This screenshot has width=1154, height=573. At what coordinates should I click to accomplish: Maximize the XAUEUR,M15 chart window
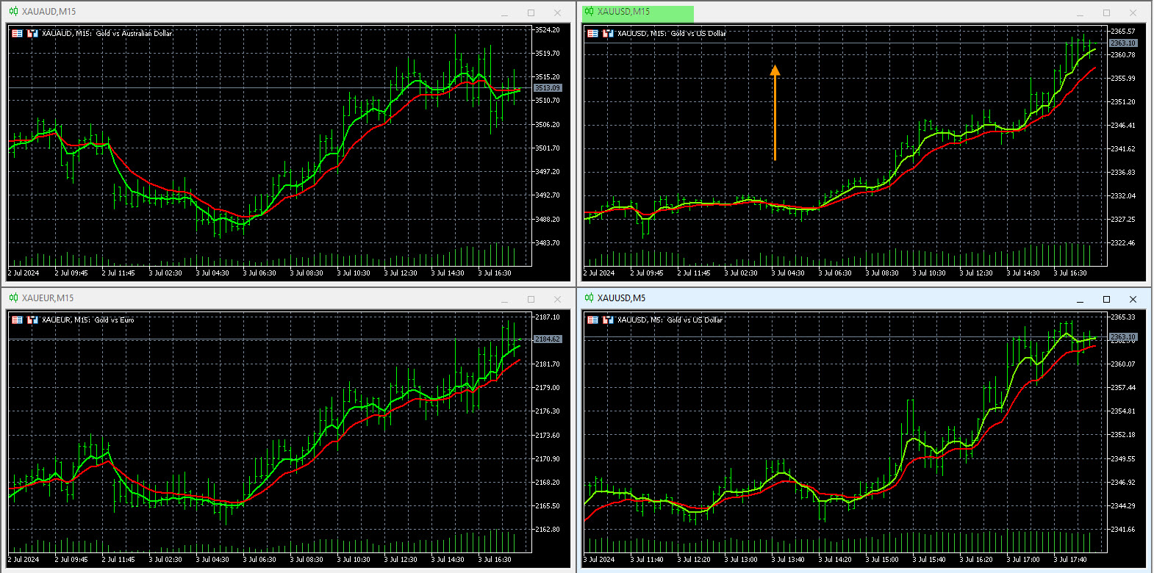click(531, 299)
